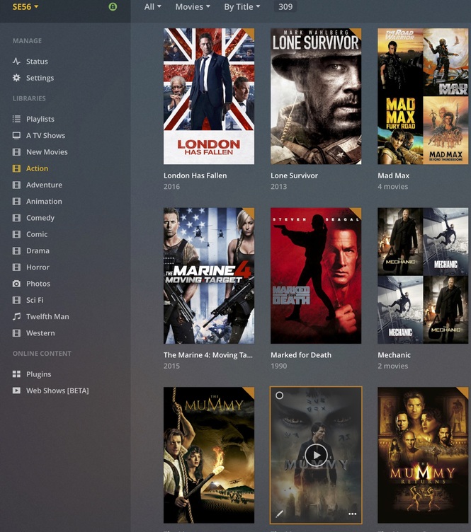Click the Comic film icon
This screenshot has height=532, width=471.
pos(16,234)
